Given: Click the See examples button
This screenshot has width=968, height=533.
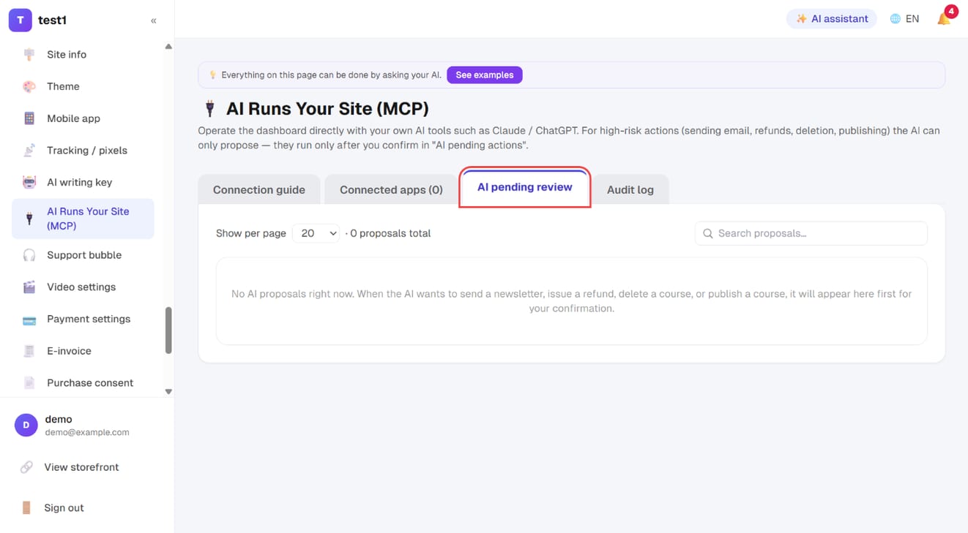Looking at the screenshot, I should click(x=485, y=75).
